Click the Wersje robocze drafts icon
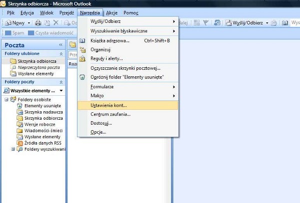The width and height of the screenshot is (300, 203). (x=19, y=124)
